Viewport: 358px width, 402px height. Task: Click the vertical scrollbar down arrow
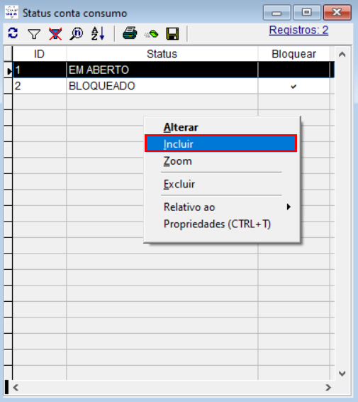click(342, 374)
